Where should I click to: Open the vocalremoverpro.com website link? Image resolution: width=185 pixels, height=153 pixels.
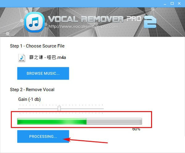[83, 26]
